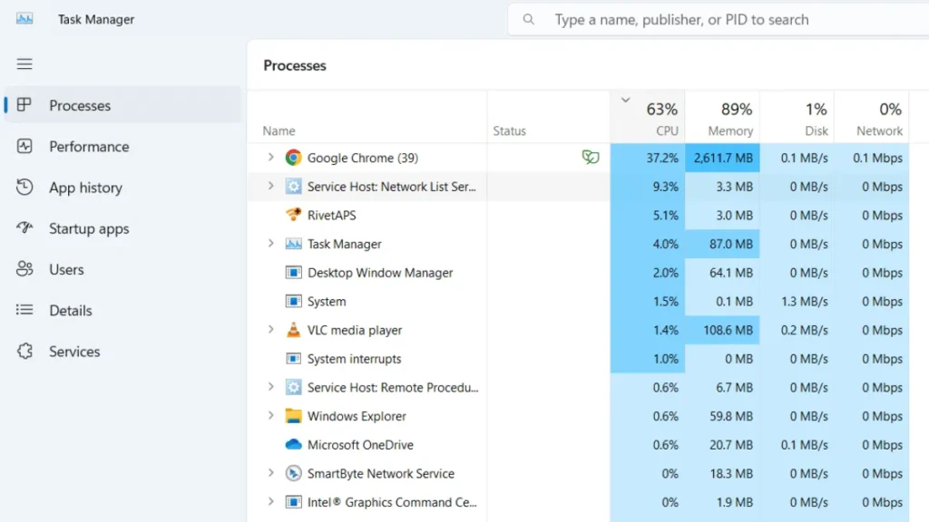Screen dimensions: 929x522
Task: Select the RivetAPS process row
Action: [x=578, y=215]
